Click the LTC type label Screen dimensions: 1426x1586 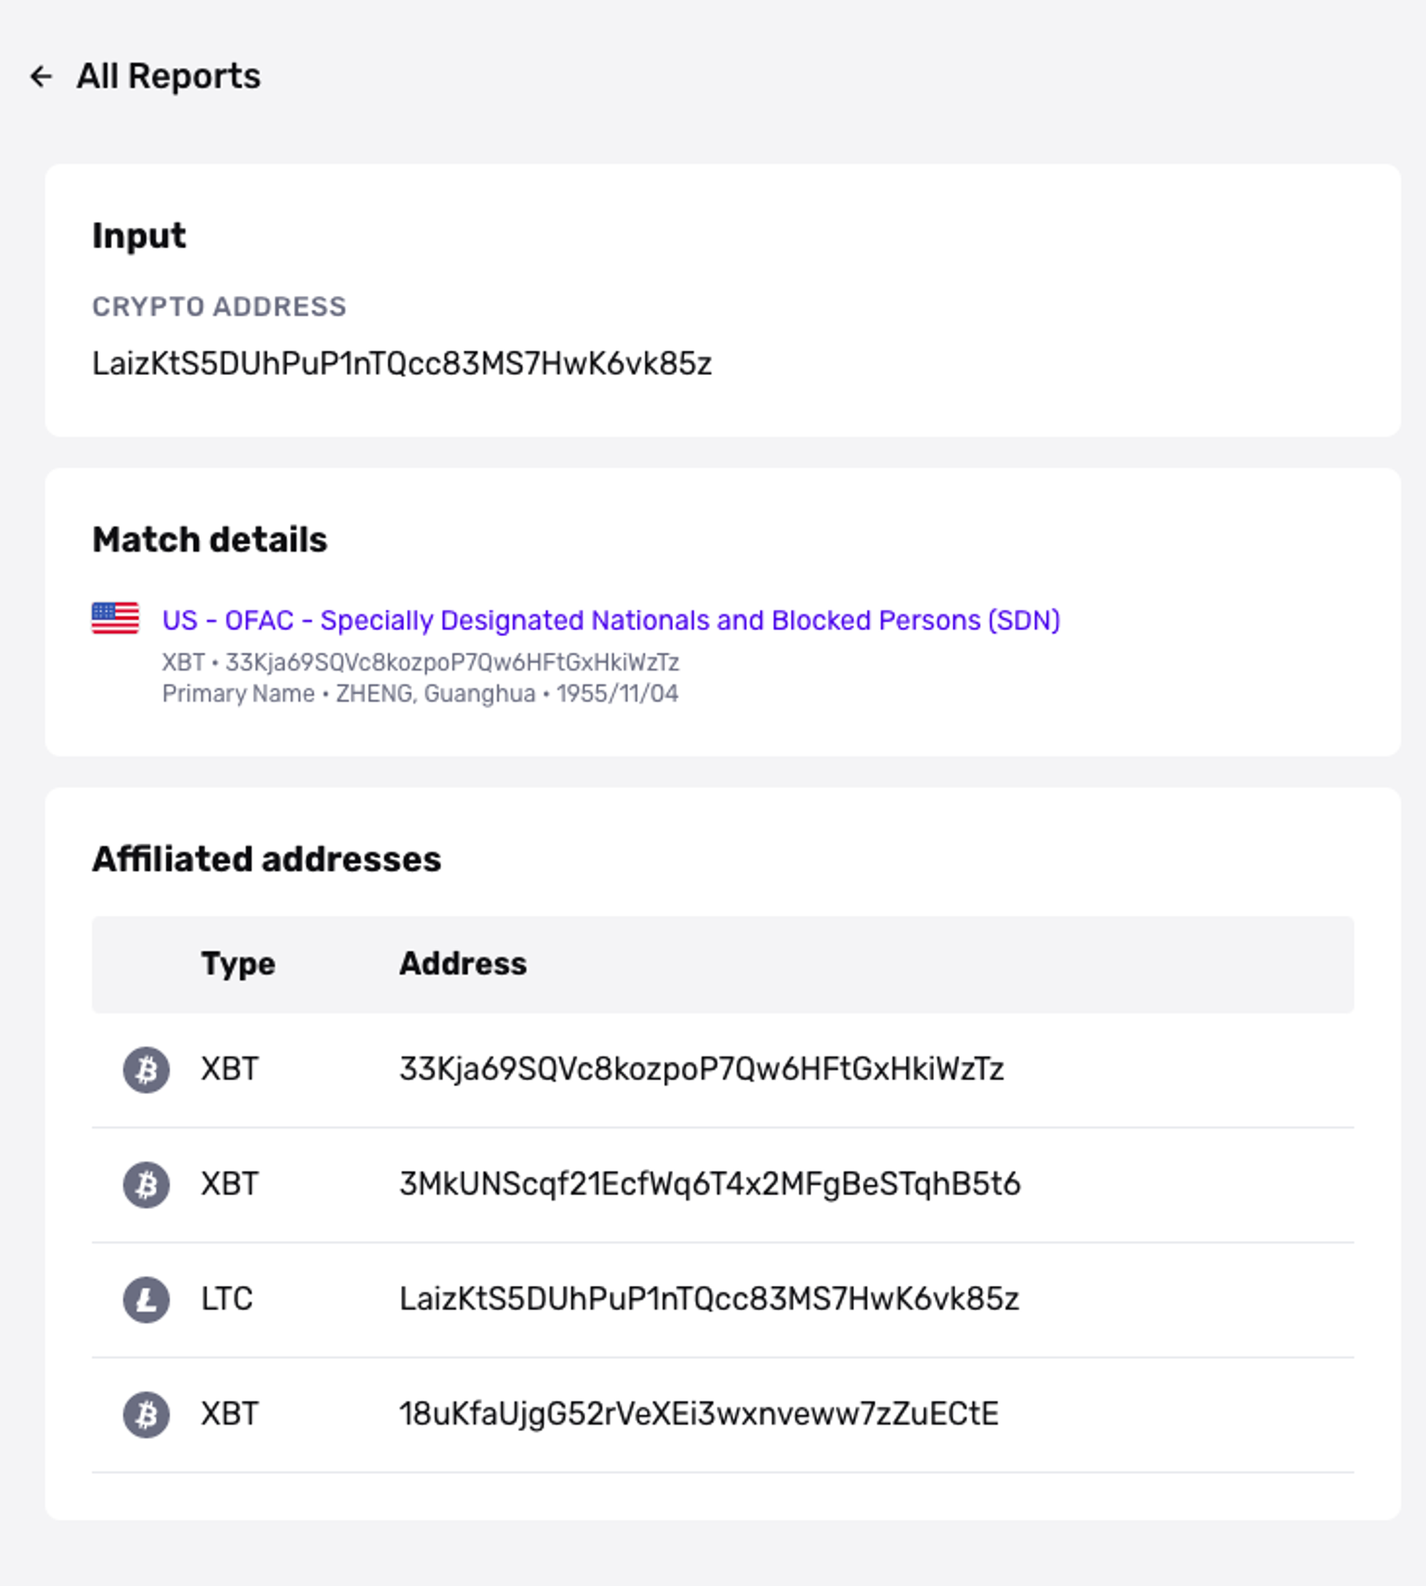227,1300
